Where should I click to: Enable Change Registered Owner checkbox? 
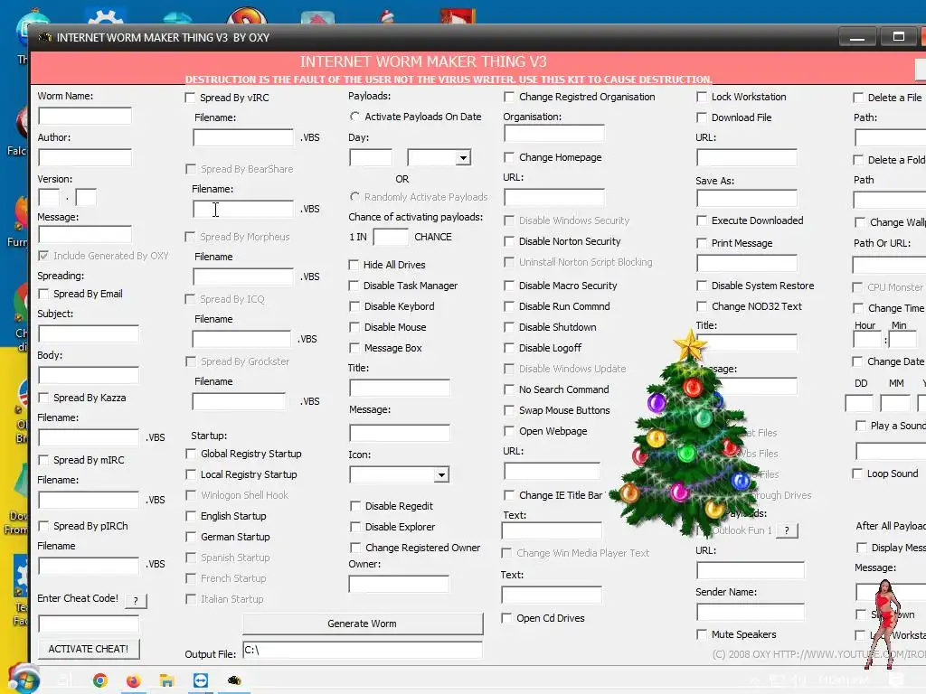tap(354, 548)
